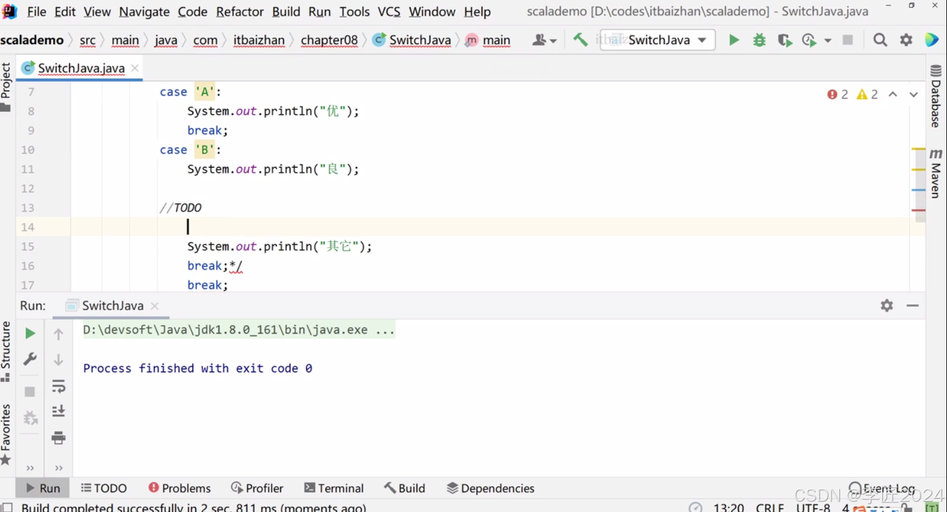Open the Profiler tool window
This screenshot has width=947, height=512.
point(257,488)
